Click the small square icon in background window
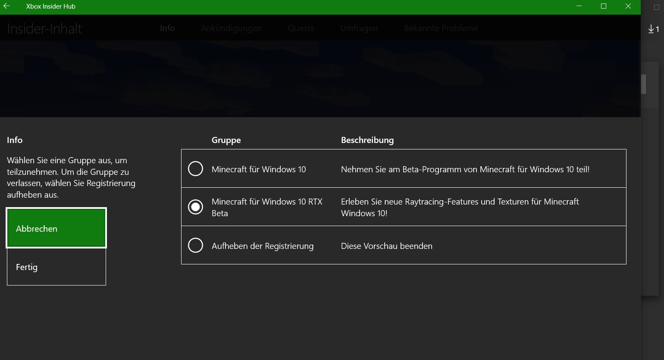 [657, 7]
